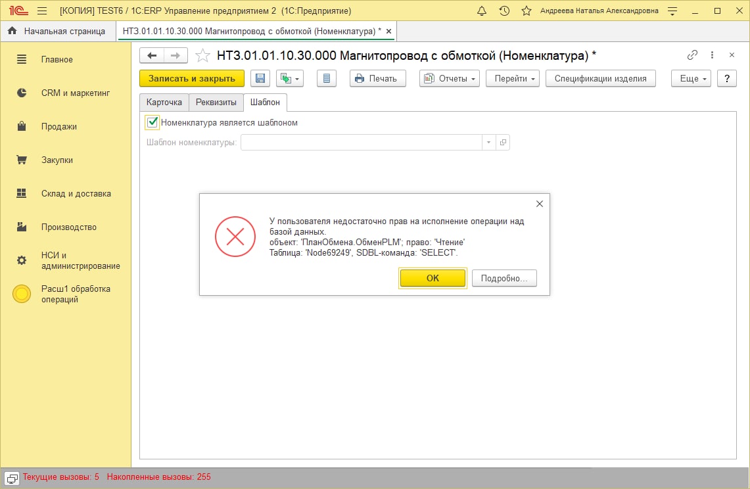Click the Производство factory icon

click(22, 227)
